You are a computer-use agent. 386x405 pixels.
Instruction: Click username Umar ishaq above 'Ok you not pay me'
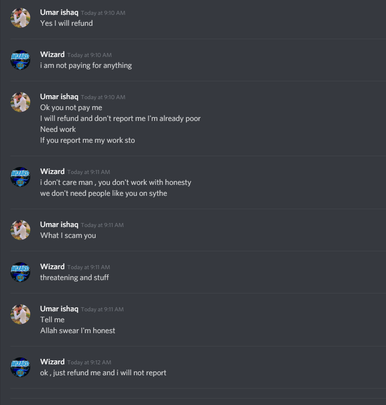59,97
